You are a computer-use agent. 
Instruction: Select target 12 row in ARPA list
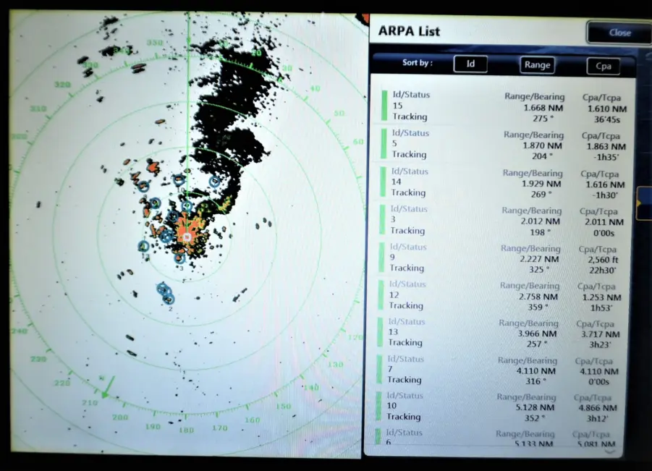500,295
